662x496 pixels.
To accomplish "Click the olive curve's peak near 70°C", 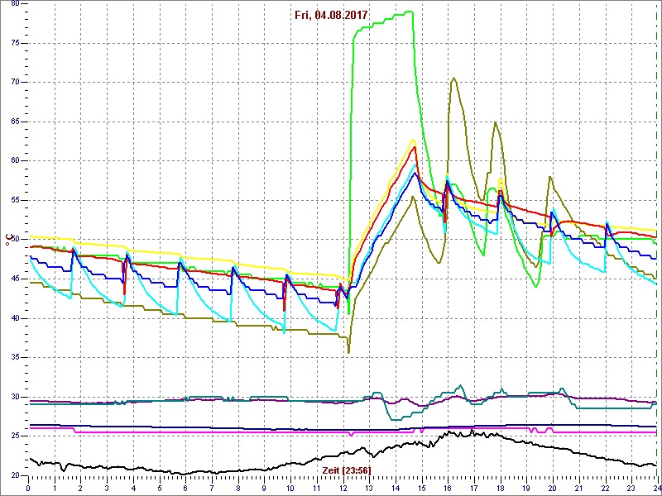I will click(453, 78).
